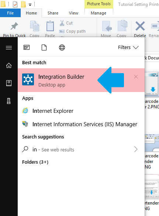The image size is (159, 216).
Task: Click the Delete button in ribbon
Action: 140,29
